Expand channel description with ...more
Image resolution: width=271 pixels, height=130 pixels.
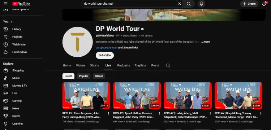click(x=206, y=42)
